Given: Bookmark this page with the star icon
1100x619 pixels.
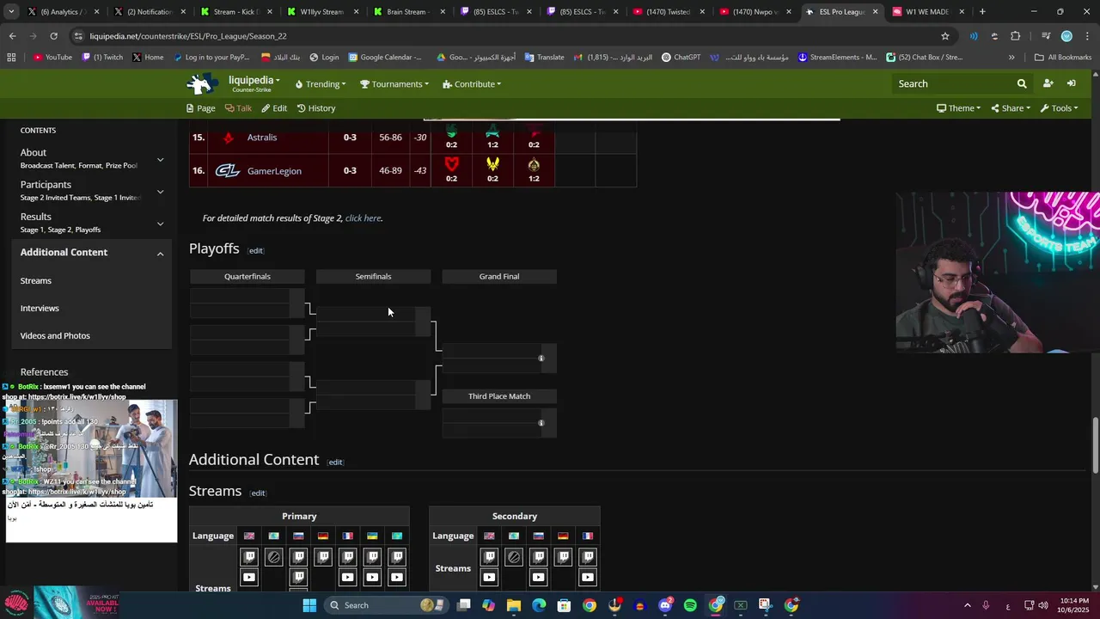Looking at the screenshot, I should [x=945, y=36].
